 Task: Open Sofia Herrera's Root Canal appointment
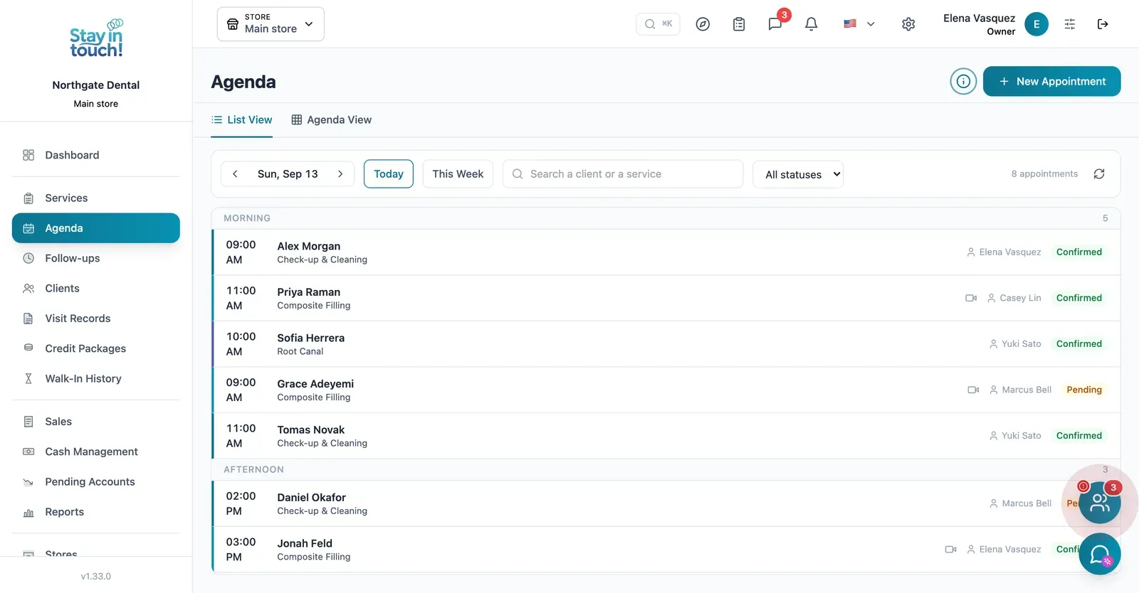click(x=666, y=344)
